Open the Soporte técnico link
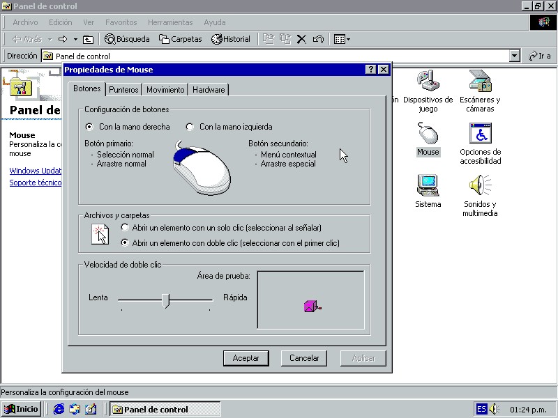The width and height of the screenshot is (558, 418). 36,183
